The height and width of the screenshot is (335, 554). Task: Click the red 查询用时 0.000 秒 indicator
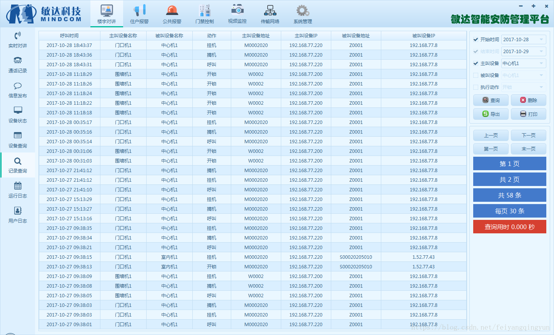click(x=510, y=227)
